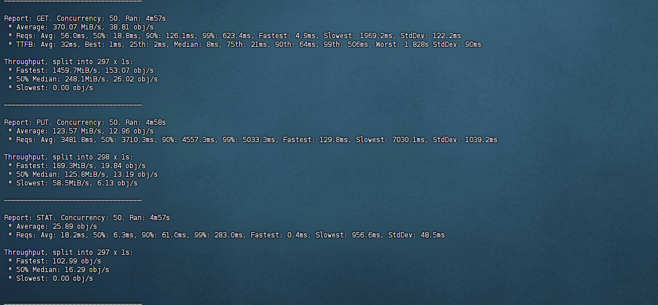Click the 50% Median 16.29 obj/s line
Image resolution: width=658 pixels, height=305 pixels.
tap(58, 269)
